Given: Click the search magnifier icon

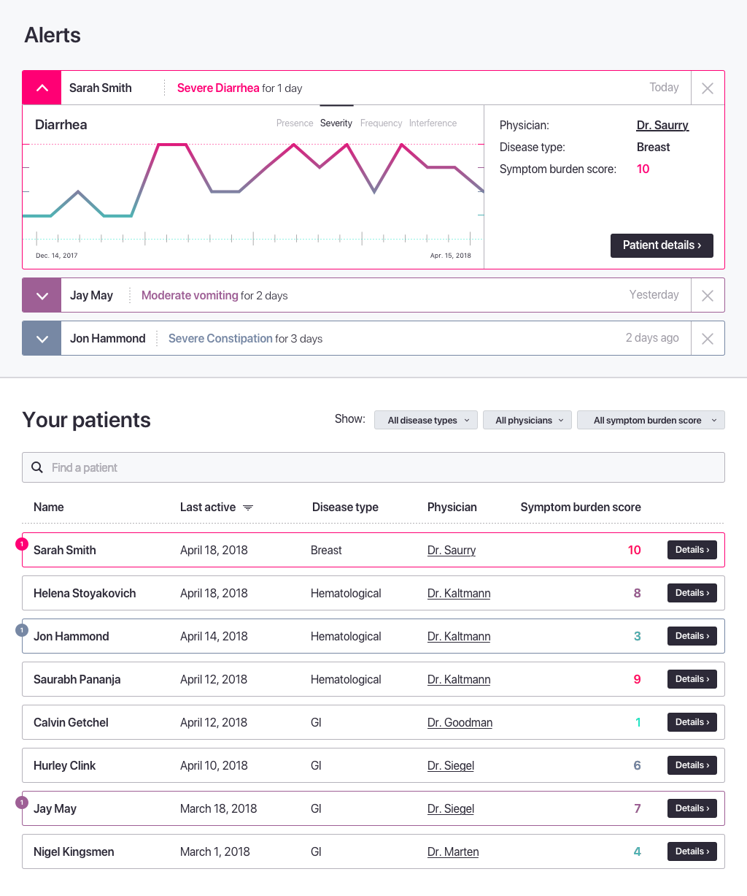Looking at the screenshot, I should [37, 467].
